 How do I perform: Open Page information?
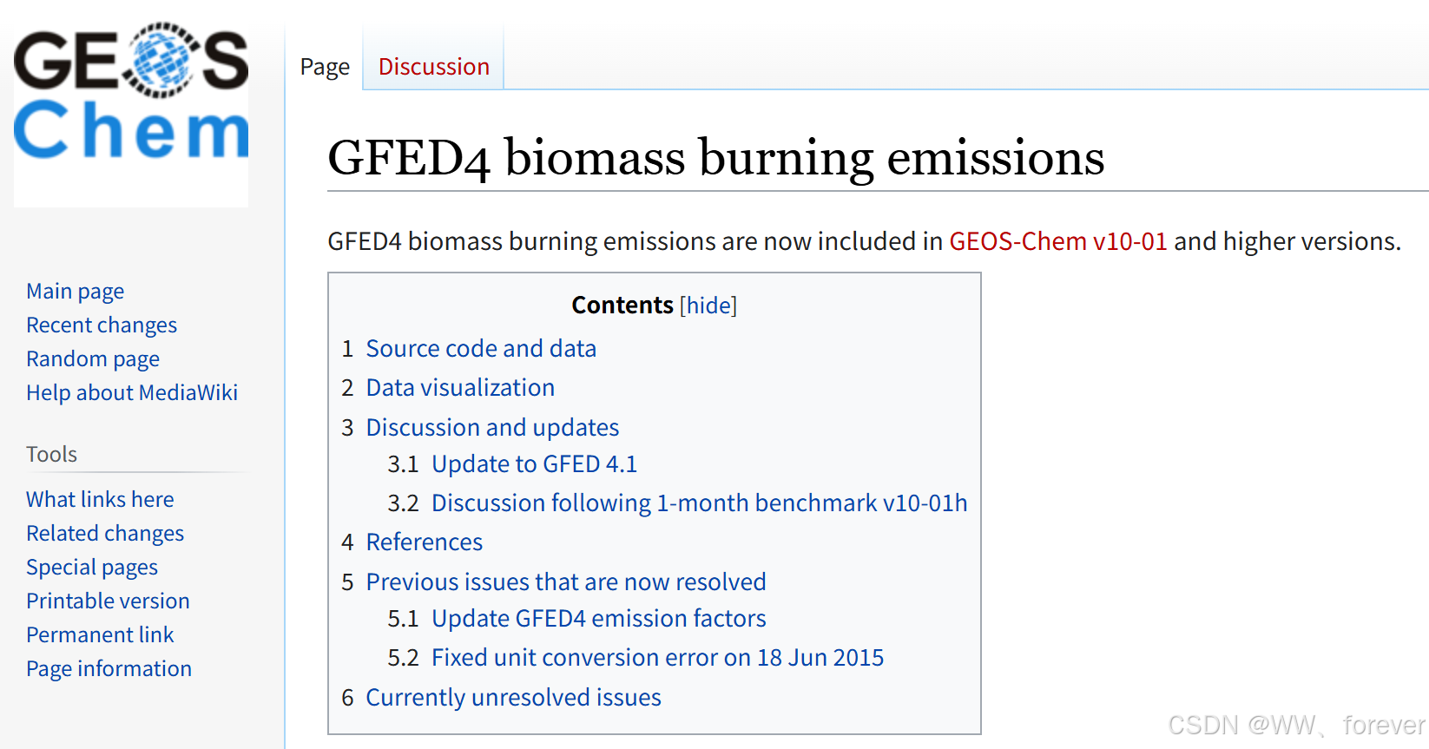point(109,668)
